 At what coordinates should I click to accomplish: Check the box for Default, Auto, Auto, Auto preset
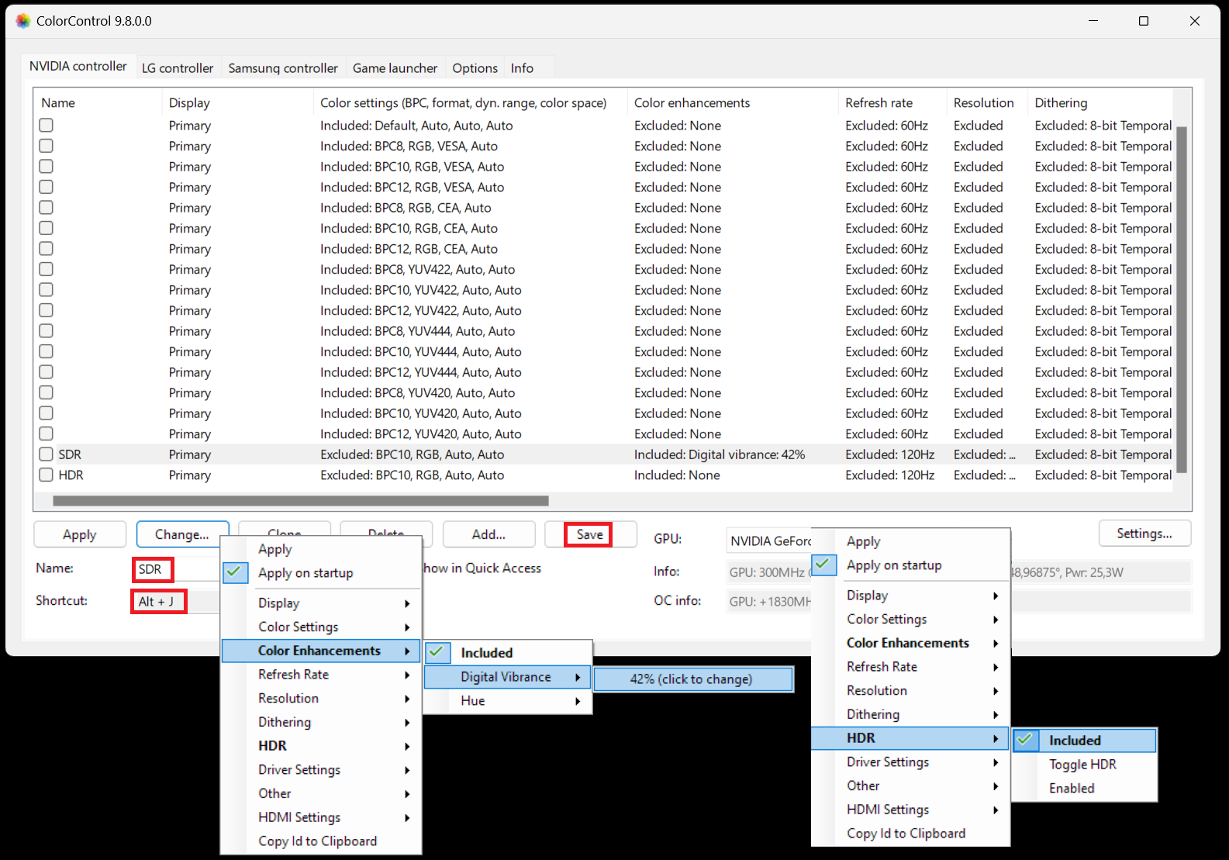[x=47, y=125]
